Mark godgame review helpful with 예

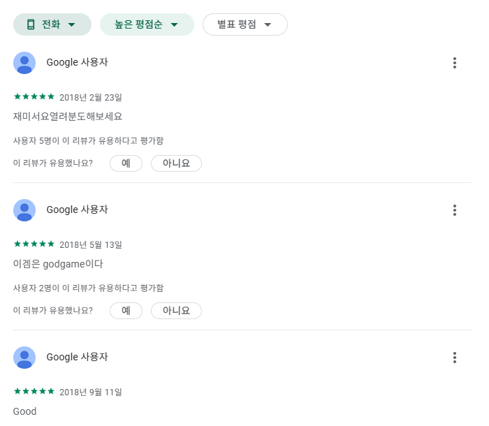point(126,311)
